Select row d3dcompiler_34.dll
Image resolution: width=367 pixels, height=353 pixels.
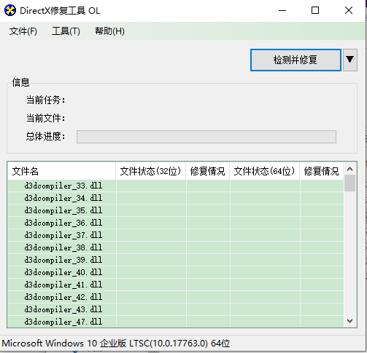(x=176, y=198)
